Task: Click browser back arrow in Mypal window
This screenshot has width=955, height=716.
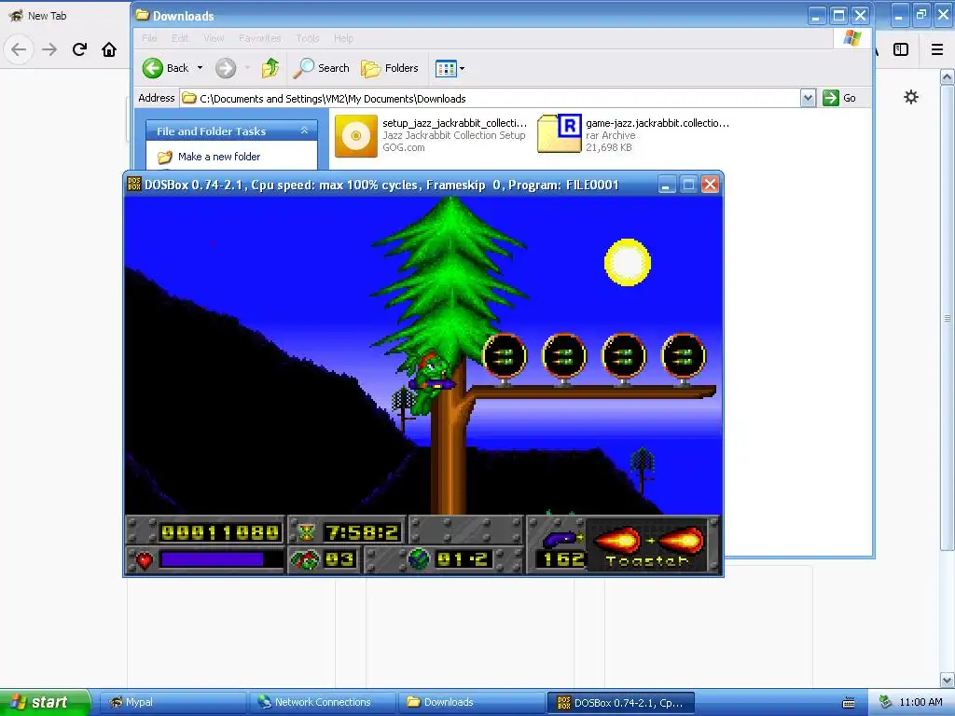Action: coord(19,49)
